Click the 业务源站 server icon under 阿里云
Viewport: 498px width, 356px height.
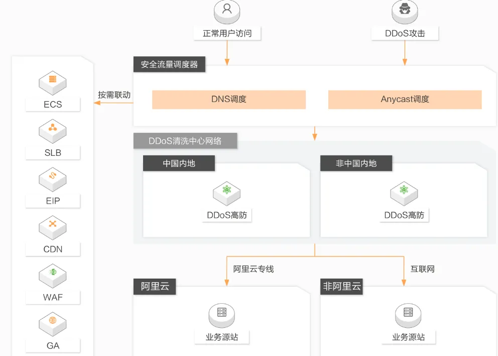pos(221,315)
